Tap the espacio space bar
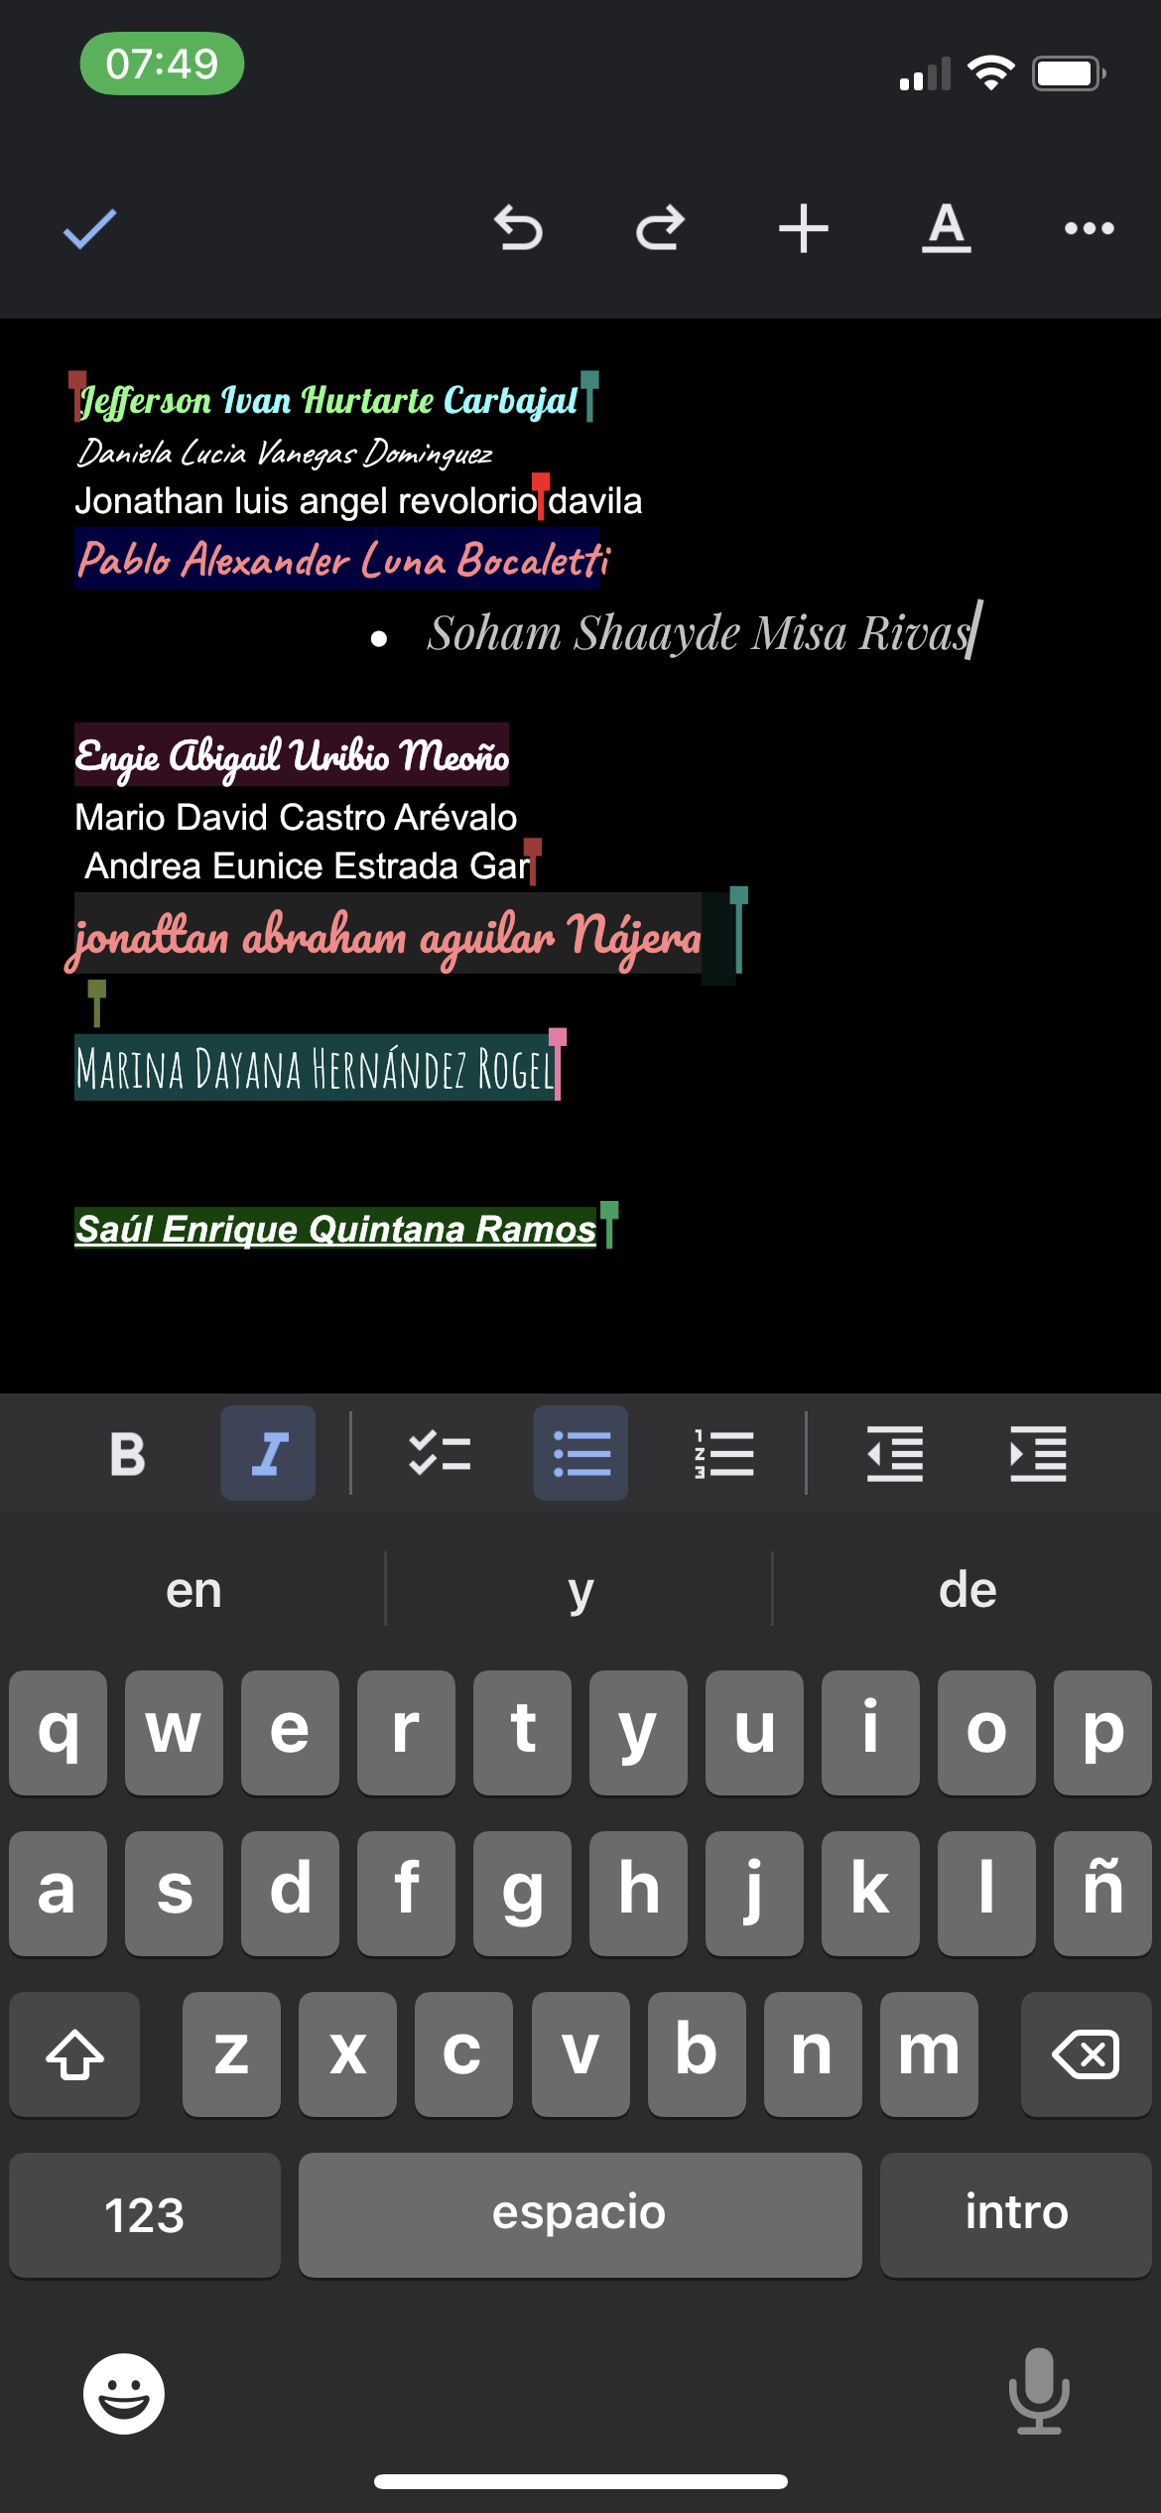 coord(580,2214)
